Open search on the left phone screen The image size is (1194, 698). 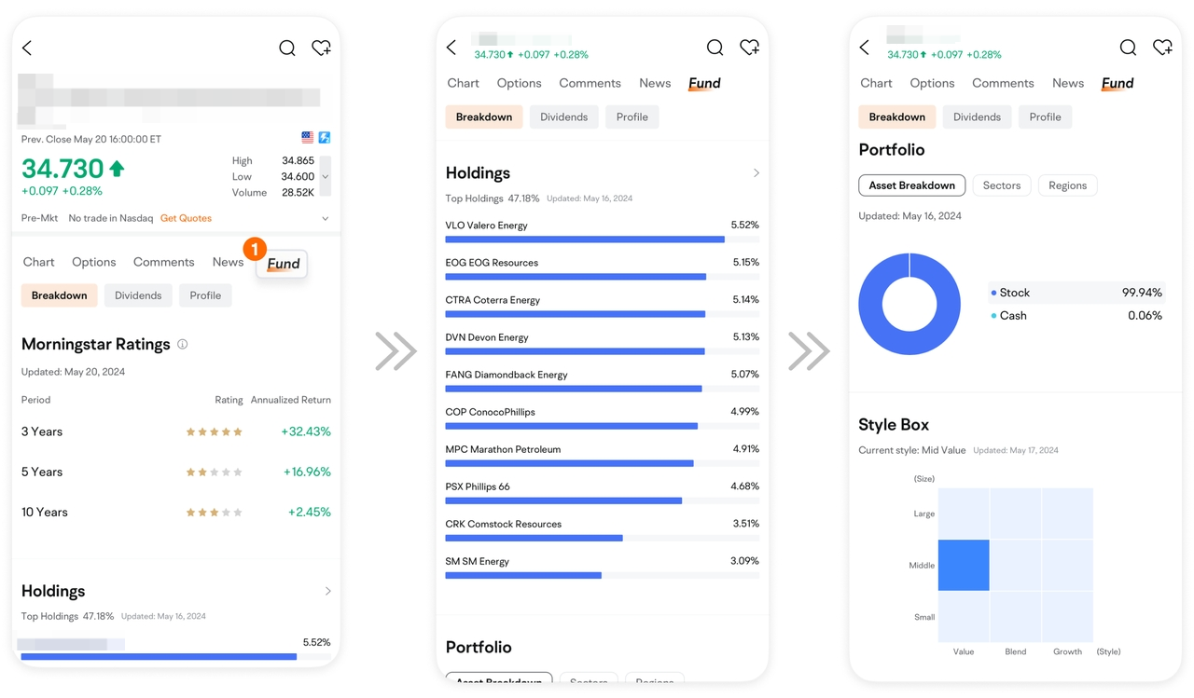(x=287, y=48)
